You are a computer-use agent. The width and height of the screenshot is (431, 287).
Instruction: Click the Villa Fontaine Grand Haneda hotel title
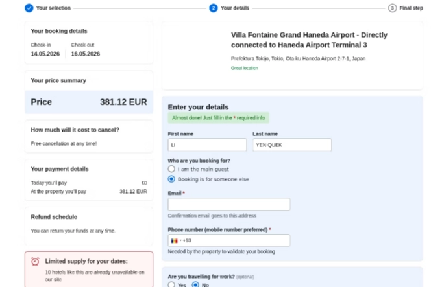click(x=309, y=40)
